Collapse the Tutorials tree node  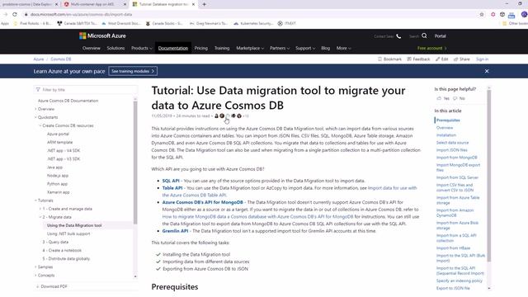(35, 200)
